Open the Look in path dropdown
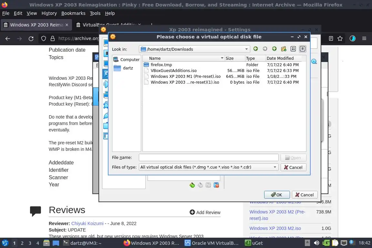The image size is (372, 248). [246, 49]
